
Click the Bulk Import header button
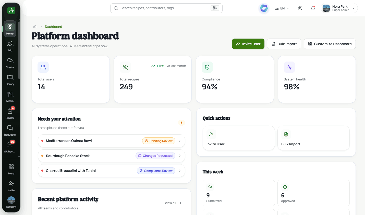click(x=284, y=44)
